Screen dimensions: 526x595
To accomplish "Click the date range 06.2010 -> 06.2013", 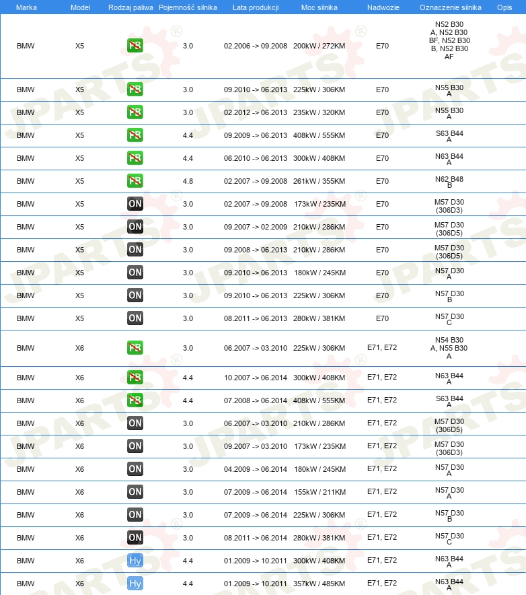I will [x=256, y=158].
